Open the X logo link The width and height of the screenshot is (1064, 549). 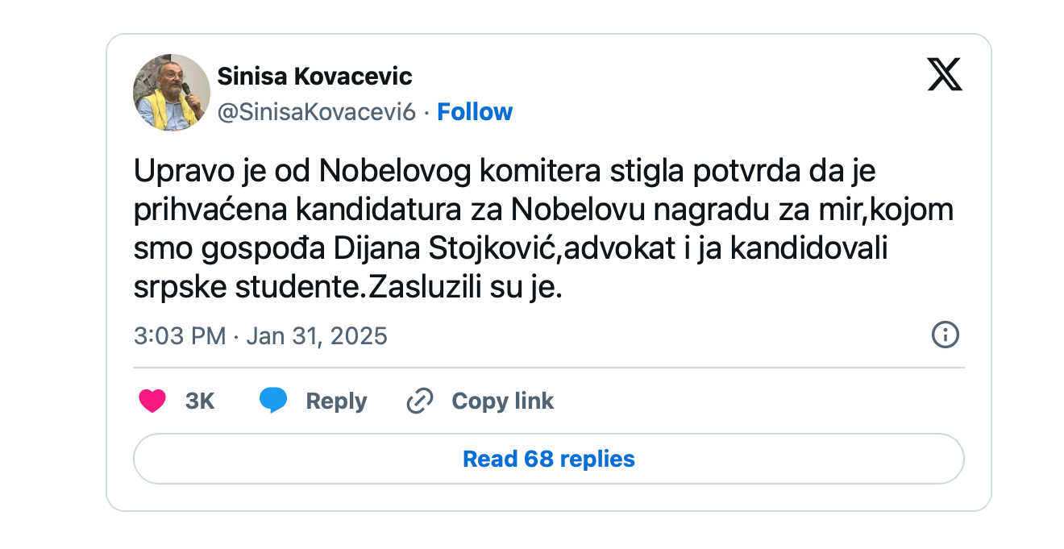(944, 75)
